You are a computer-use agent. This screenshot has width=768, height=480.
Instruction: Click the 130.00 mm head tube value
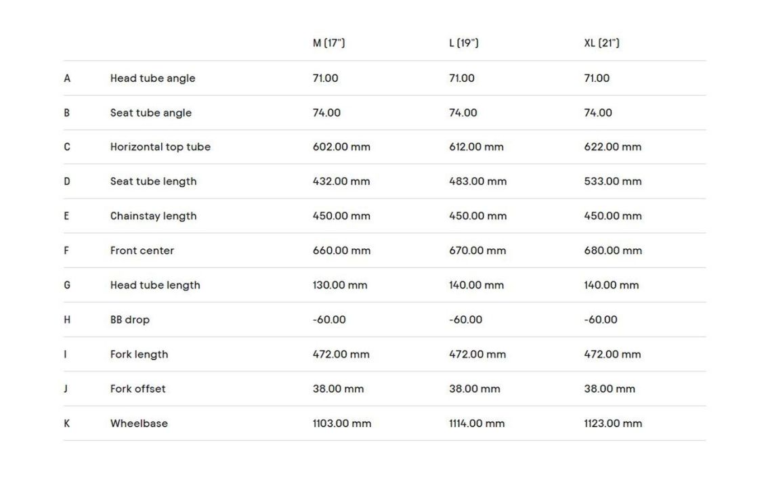(x=340, y=285)
